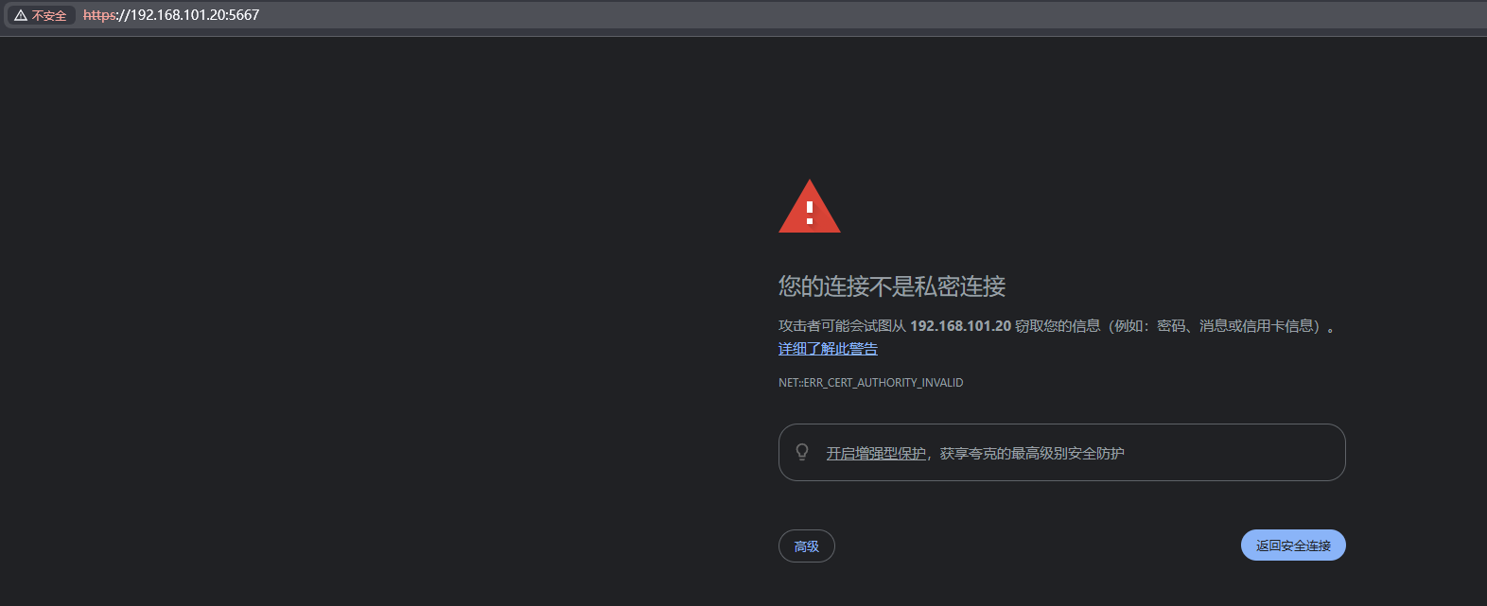The width and height of the screenshot is (1487, 606).
Task: Click the warning text 攻击者可能会试图从
Action: (x=842, y=326)
